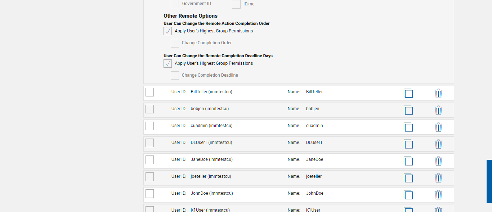Click the copy icon for DLUser1
Viewport: 492px width, 212px height.
pyautogui.click(x=408, y=144)
